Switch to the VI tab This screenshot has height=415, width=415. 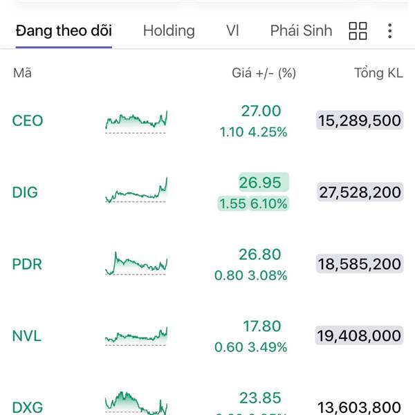232,30
